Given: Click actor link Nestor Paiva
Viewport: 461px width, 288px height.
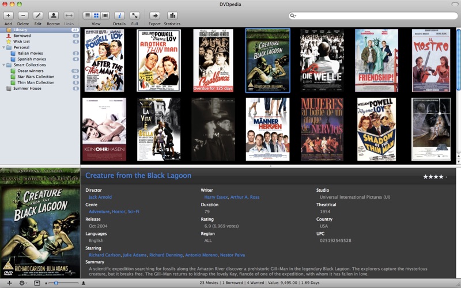Looking at the screenshot, I should tap(233, 255).
